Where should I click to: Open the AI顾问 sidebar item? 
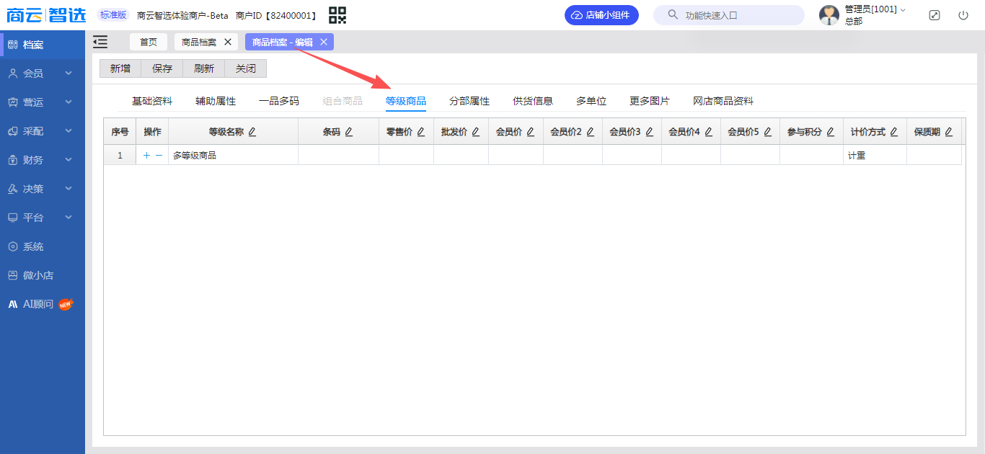tap(40, 304)
